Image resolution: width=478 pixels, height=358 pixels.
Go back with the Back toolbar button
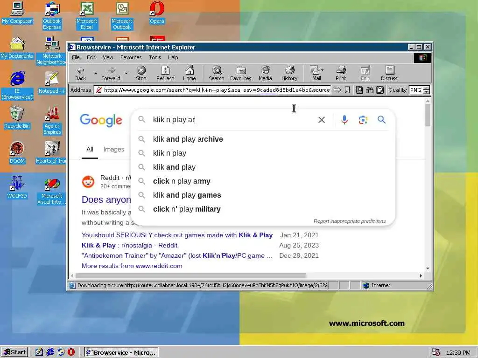pyautogui.click(x=80, y=73)
